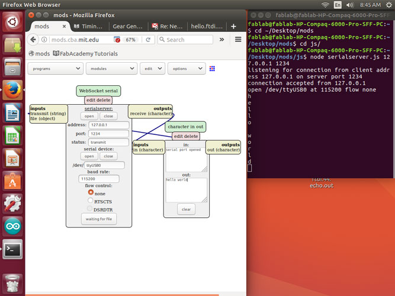Select the RTSCTS flow control option
The width and height of the screenshot is (395, 296).
[x=90, y=201]
